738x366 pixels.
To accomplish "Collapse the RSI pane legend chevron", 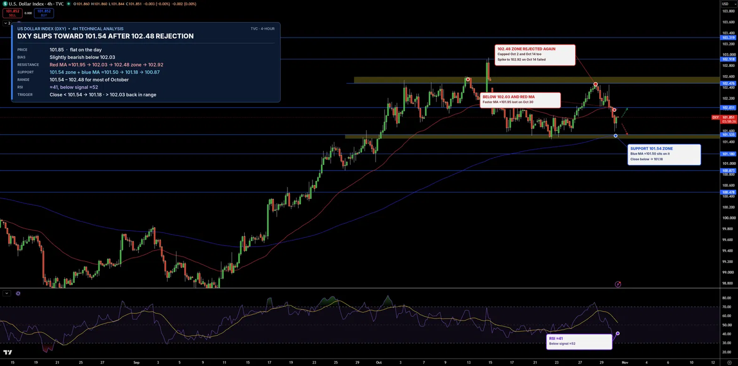I will click(x=7, y=293).
